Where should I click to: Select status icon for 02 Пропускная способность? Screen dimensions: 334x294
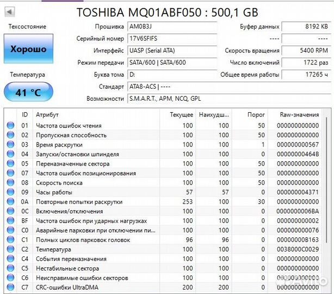[x=10, y=135]
